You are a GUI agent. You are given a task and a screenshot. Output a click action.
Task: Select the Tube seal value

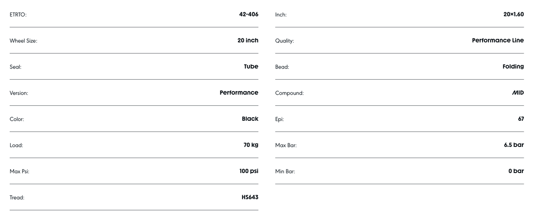[x=251, y=66]
